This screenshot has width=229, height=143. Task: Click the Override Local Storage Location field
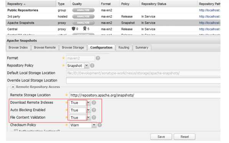[x=143, y=80]
